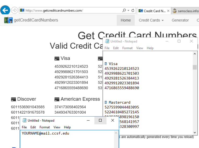Switch to the samsclass.info tab
The image size is (199, 148).
(185, 11)
